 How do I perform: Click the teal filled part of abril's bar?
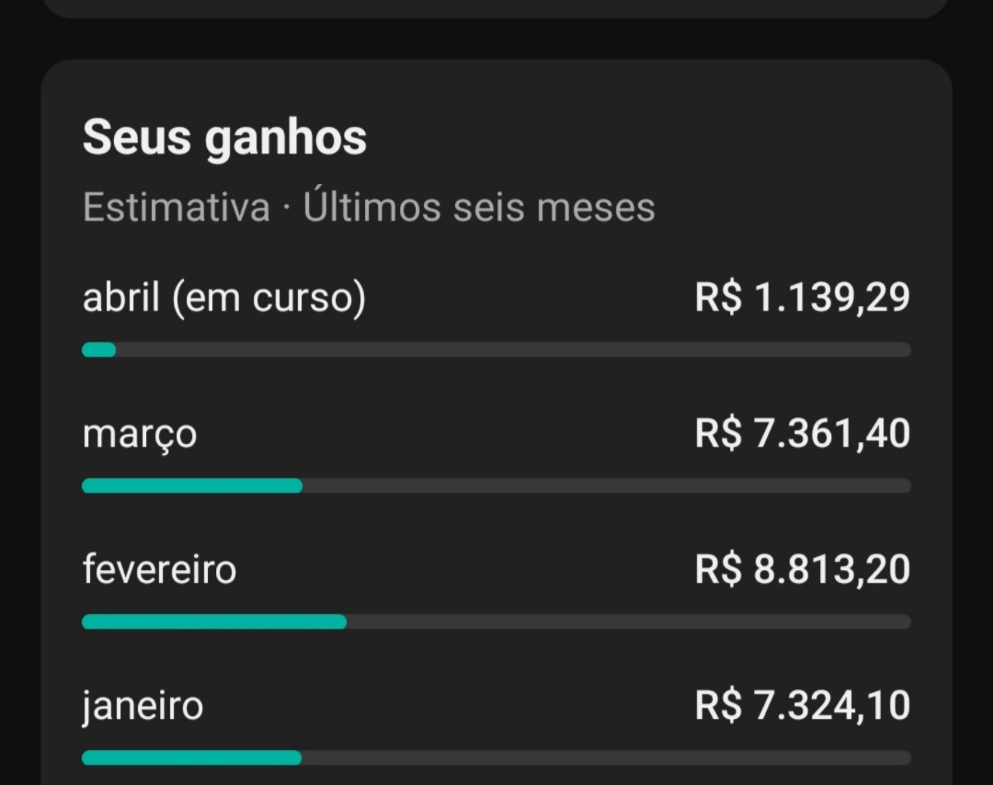click(99, 350)
